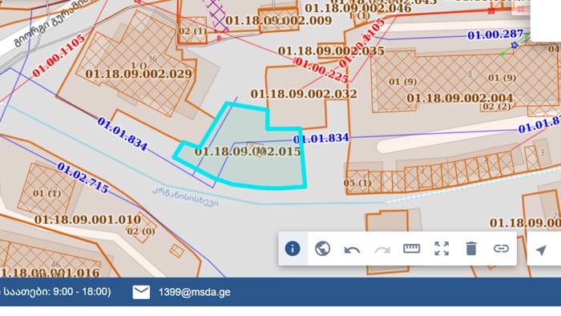The height and width of the screenshot is (316, 561).
Task: Click parcel label 01.18.09.002.029
Action: tap(139, 74)
